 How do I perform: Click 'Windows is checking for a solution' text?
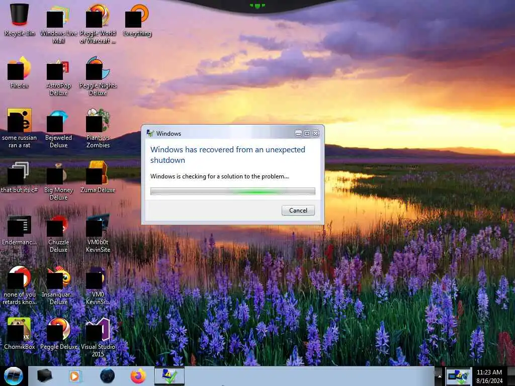click(219, 176)
